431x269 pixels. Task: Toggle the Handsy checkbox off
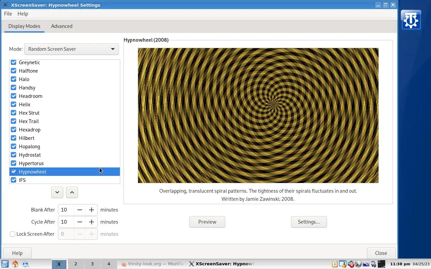pos(13,88)
